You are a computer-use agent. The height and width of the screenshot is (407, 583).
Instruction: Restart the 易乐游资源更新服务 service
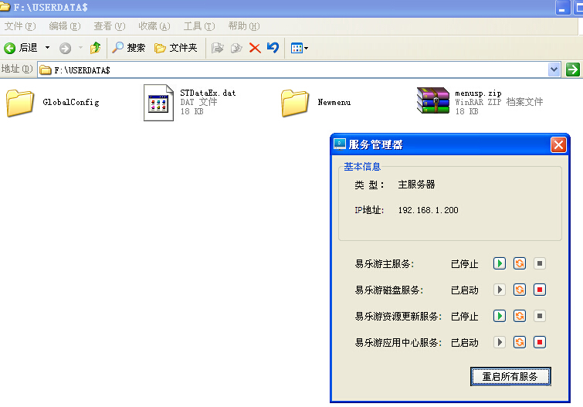point(520,316)
